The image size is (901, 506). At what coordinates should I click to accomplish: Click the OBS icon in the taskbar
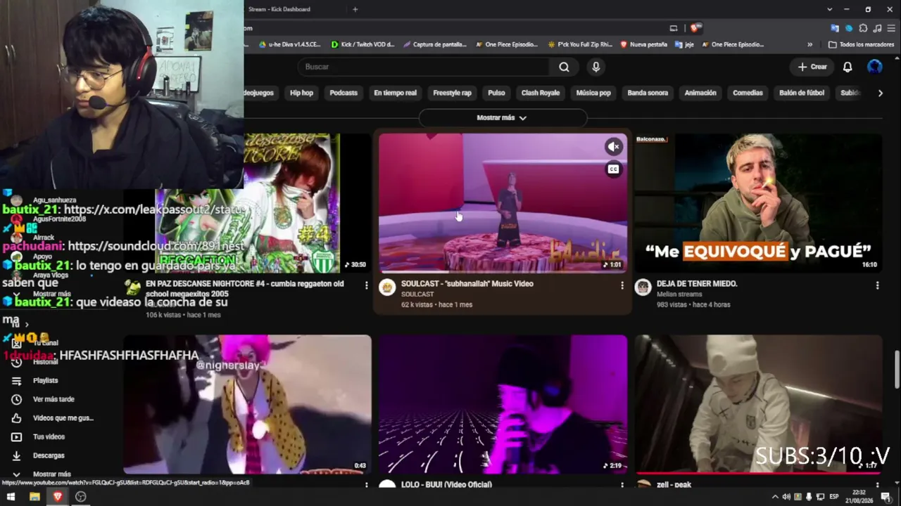[81, 497]
